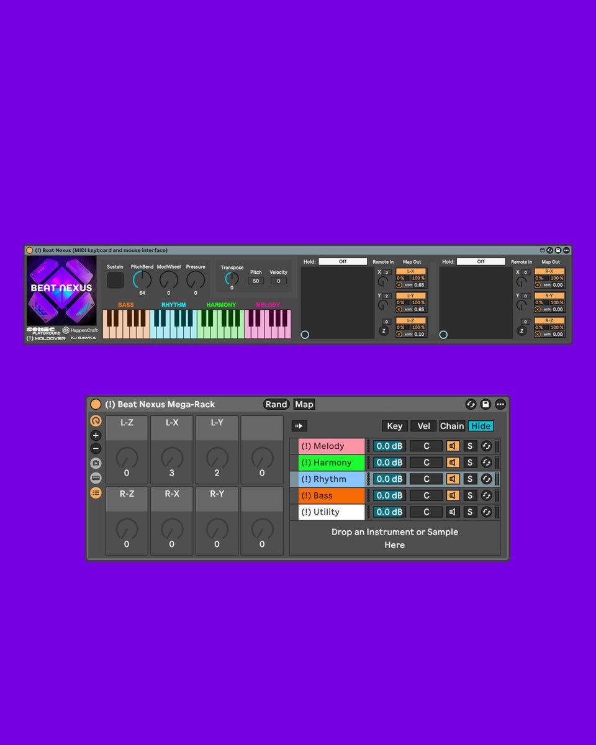
Task: Open the right Hold Off dropdown
Action: pyautogui.click(x=481, y=261)
